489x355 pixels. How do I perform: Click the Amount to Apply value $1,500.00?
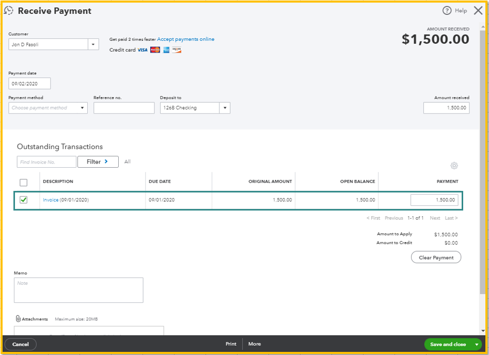(446, 234)
